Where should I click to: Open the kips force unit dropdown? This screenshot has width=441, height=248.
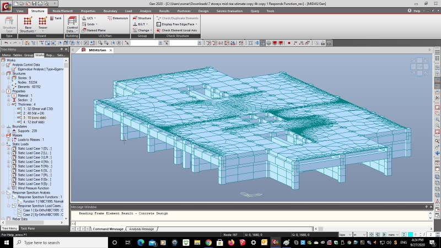[x=346, y=235]
